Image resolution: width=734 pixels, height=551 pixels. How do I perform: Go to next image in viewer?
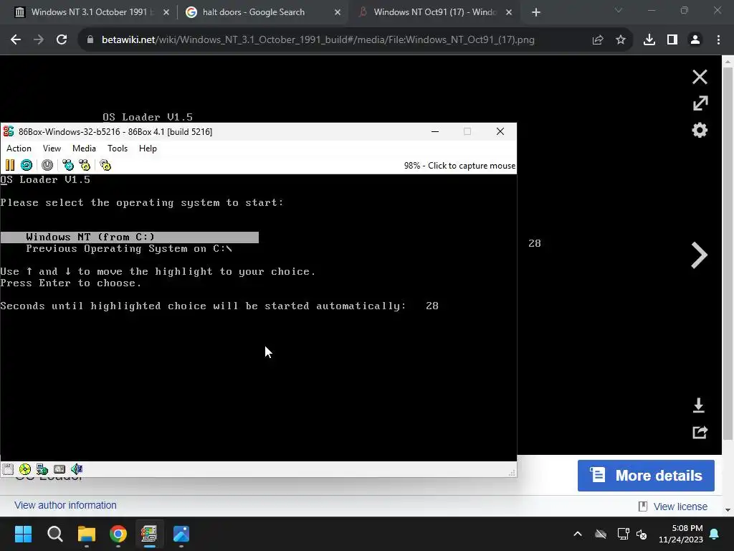click(700, 255)
